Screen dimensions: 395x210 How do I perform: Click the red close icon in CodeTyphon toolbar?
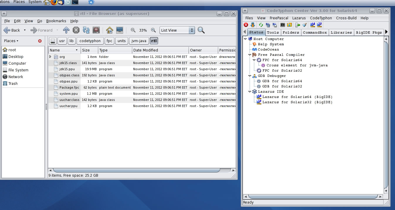(246, 25)
